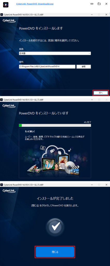Click the 参照 browse button
The image size is (110, 266).
click(x=84, y=67)
